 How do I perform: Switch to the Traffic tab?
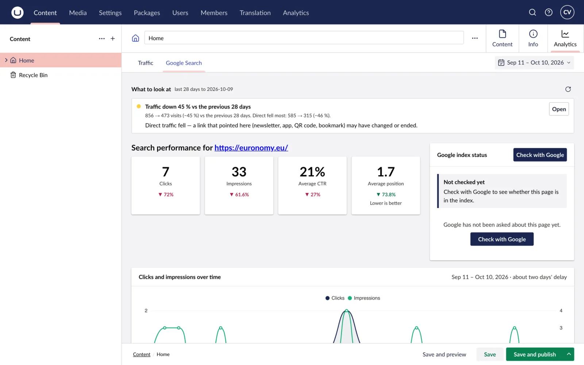coord(145,63)
